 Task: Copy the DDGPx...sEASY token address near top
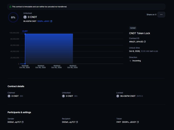(51, 21)
